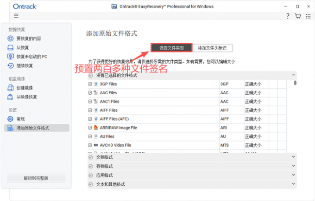Click the ARRIRAW Image File icon
Screen dimensions: 315x201
tap(96, 128)
